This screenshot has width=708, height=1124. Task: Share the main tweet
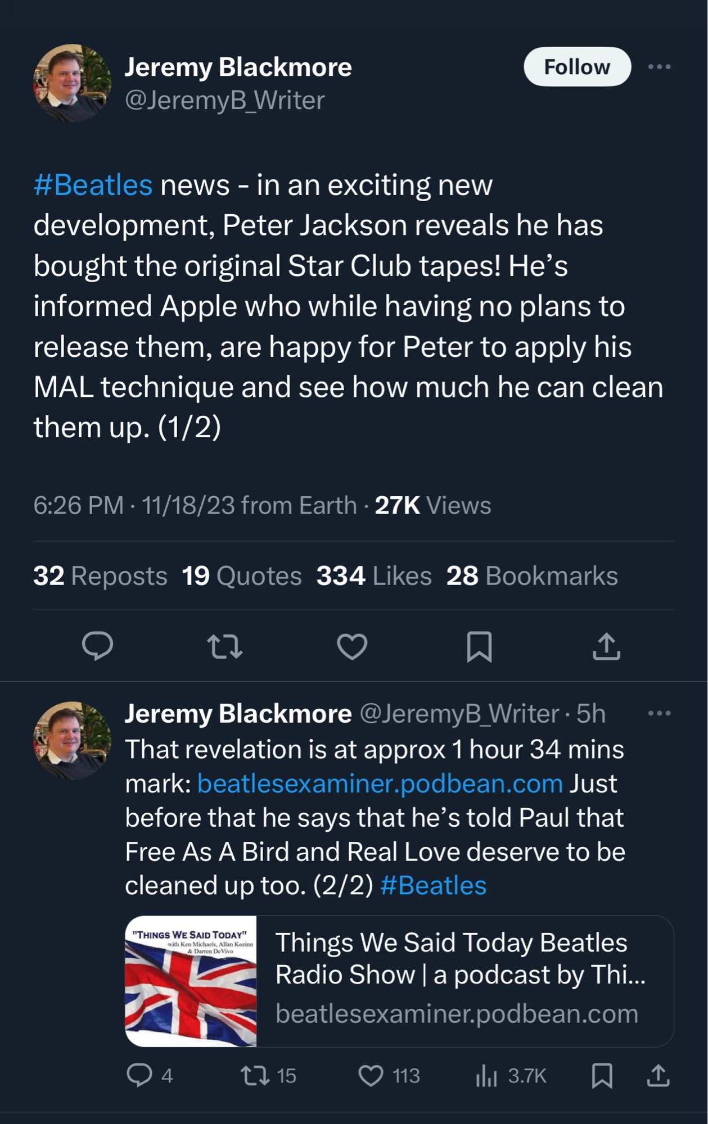pyautogui.click(x=606, y=646)
